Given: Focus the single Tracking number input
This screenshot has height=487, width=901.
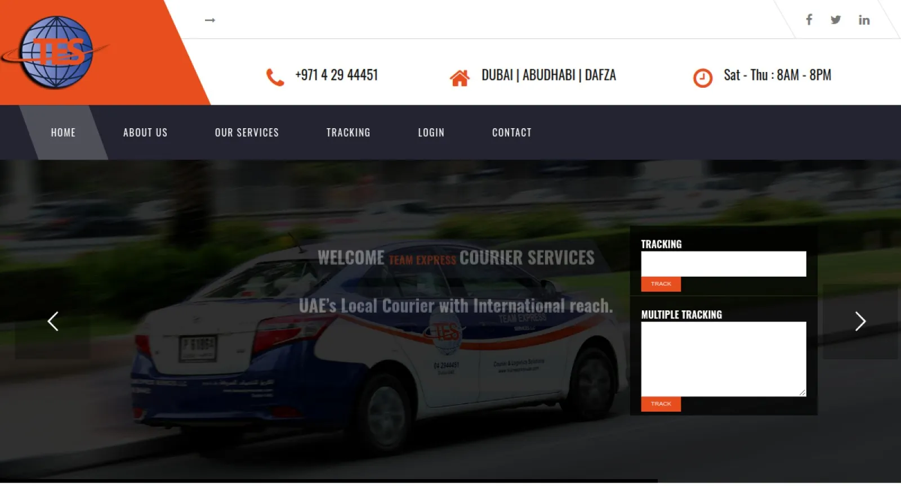Looking at the screenshot, I should (x=723, y=264).
